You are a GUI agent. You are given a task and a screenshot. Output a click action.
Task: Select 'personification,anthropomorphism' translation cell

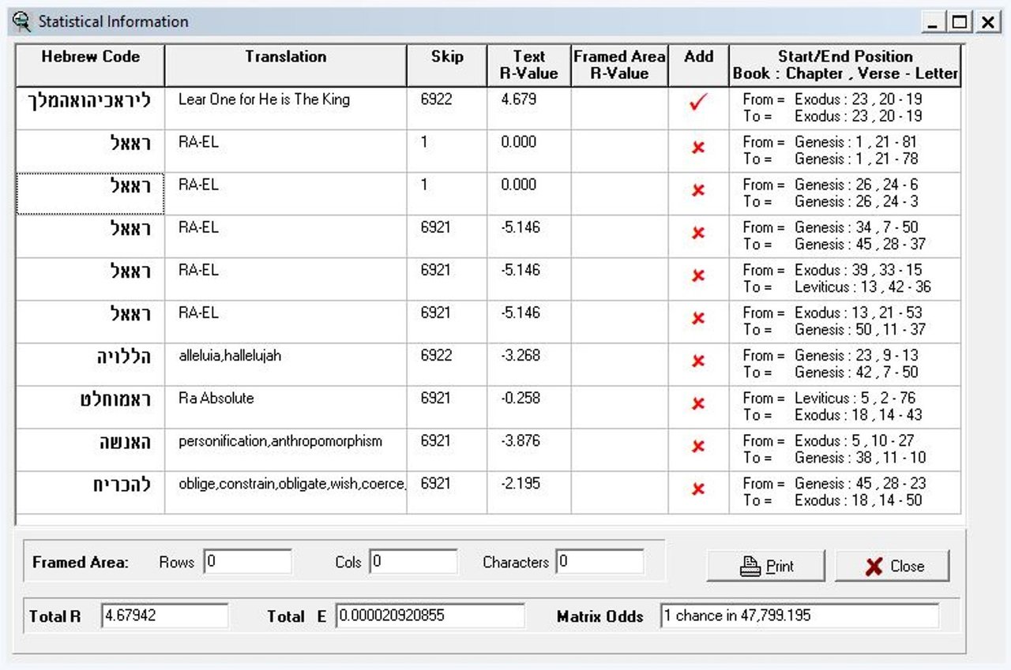pyautogui.click(x=286, y=449)
